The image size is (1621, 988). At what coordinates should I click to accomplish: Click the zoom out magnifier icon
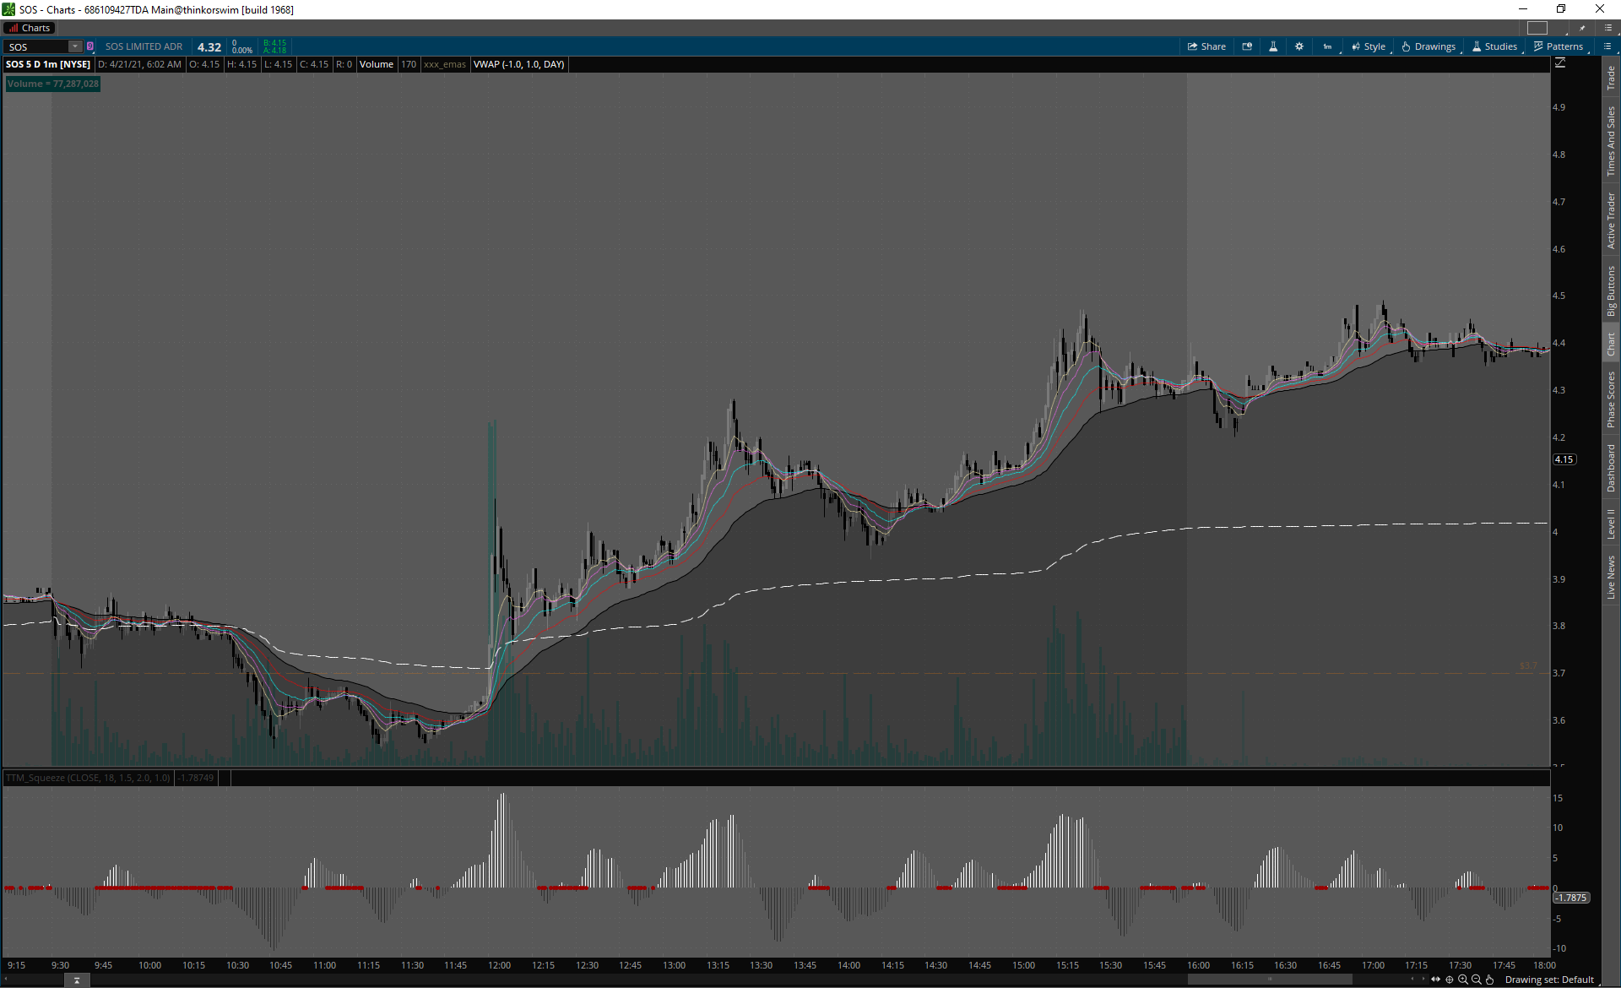(1477, 980)
